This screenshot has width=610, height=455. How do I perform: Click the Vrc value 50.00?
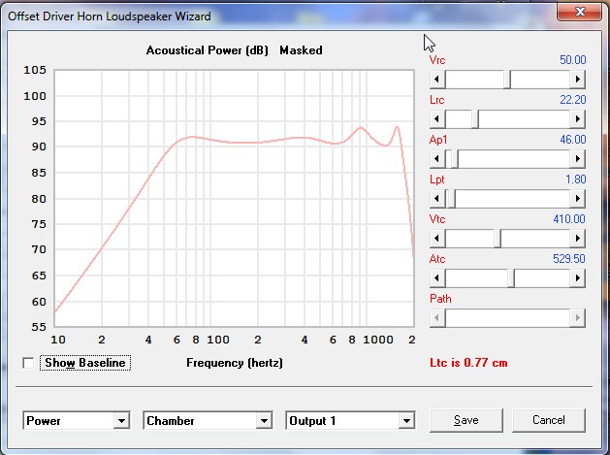(572, 60)
